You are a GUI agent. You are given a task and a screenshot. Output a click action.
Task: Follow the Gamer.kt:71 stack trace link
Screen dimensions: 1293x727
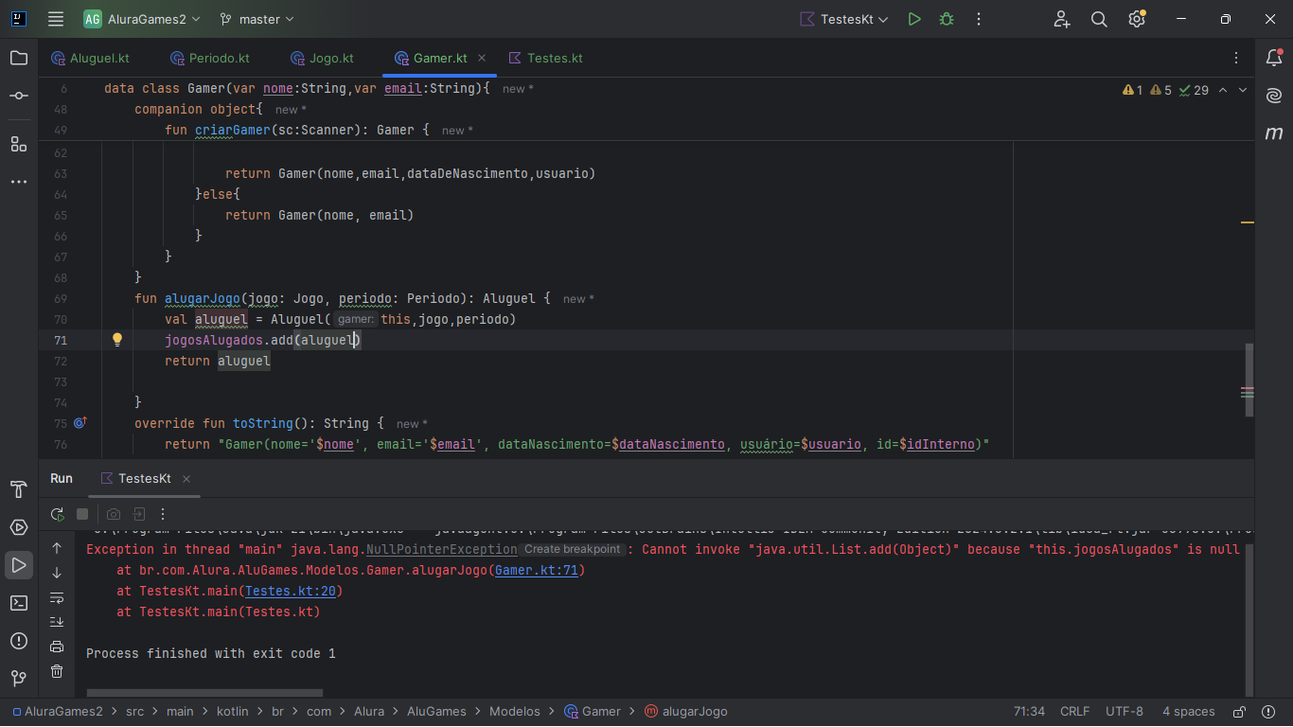pos(539,570)
